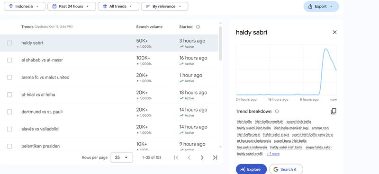This screenshot has height=174, width=379.
Task: Open the irish bella cerai breakdown query
Action: tap(248, 134)
